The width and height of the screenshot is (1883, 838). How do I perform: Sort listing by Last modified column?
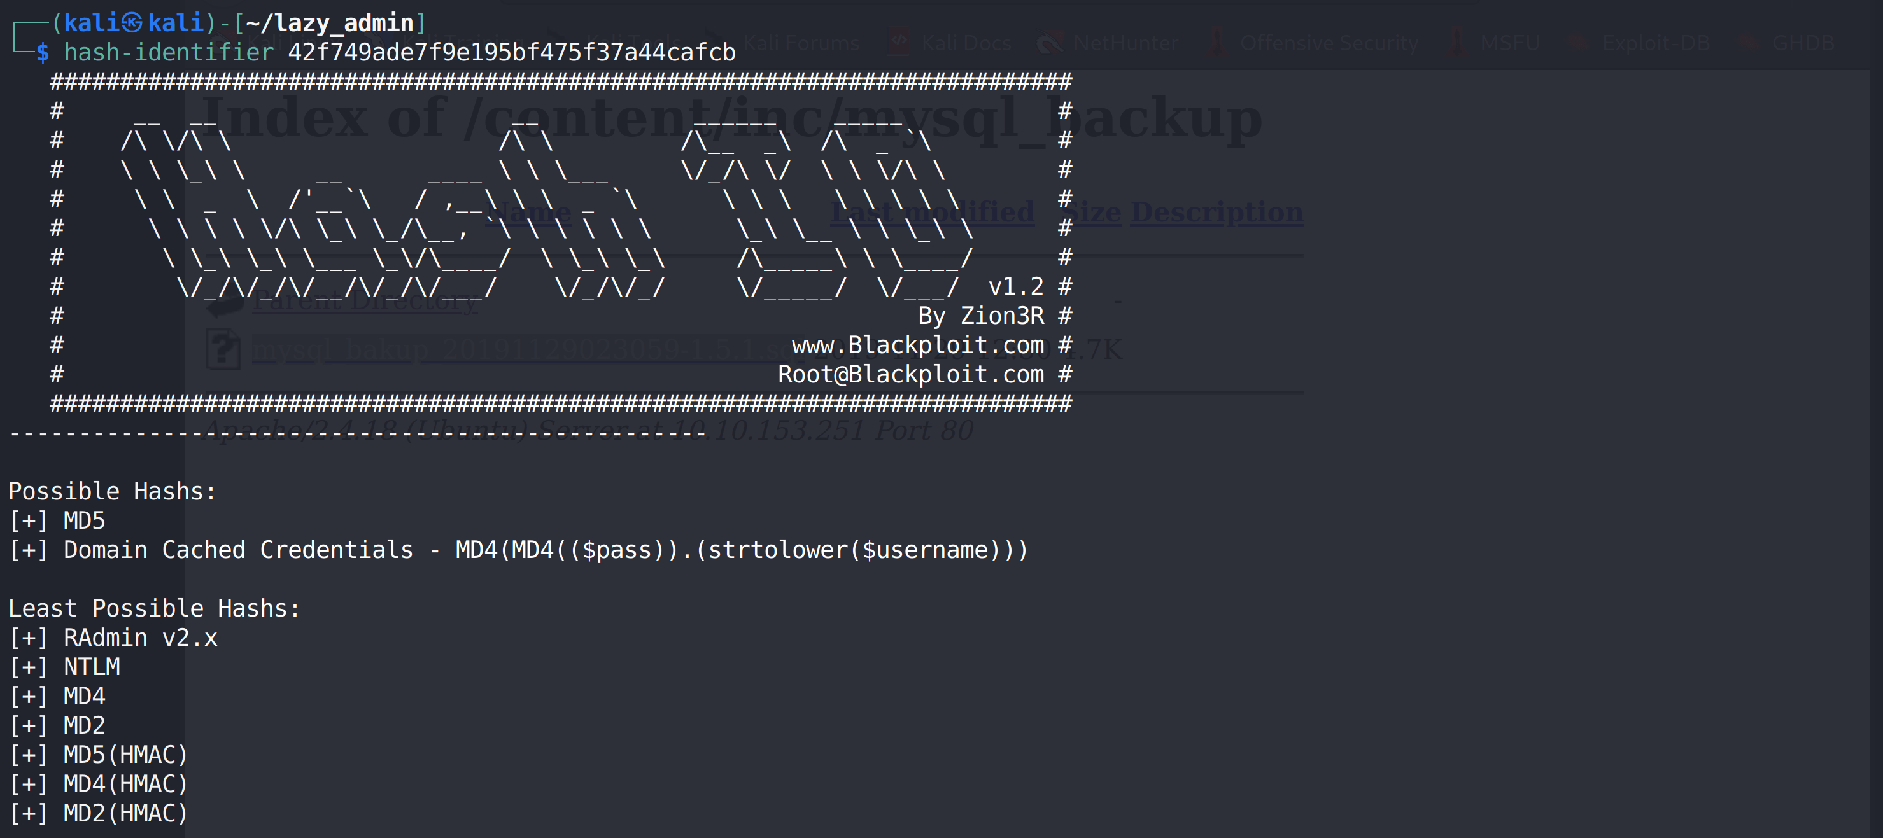click(932, 212)
